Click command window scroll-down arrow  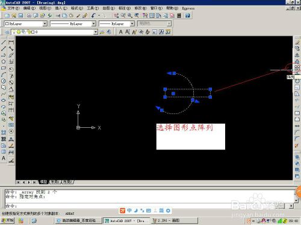(x=296, y=200)
